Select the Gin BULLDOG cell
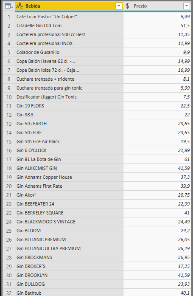This screenshot has width=193, height=296. [x=69, y=284]
